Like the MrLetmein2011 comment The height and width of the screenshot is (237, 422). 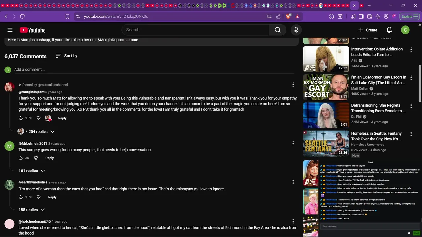[x=21, y=158]
